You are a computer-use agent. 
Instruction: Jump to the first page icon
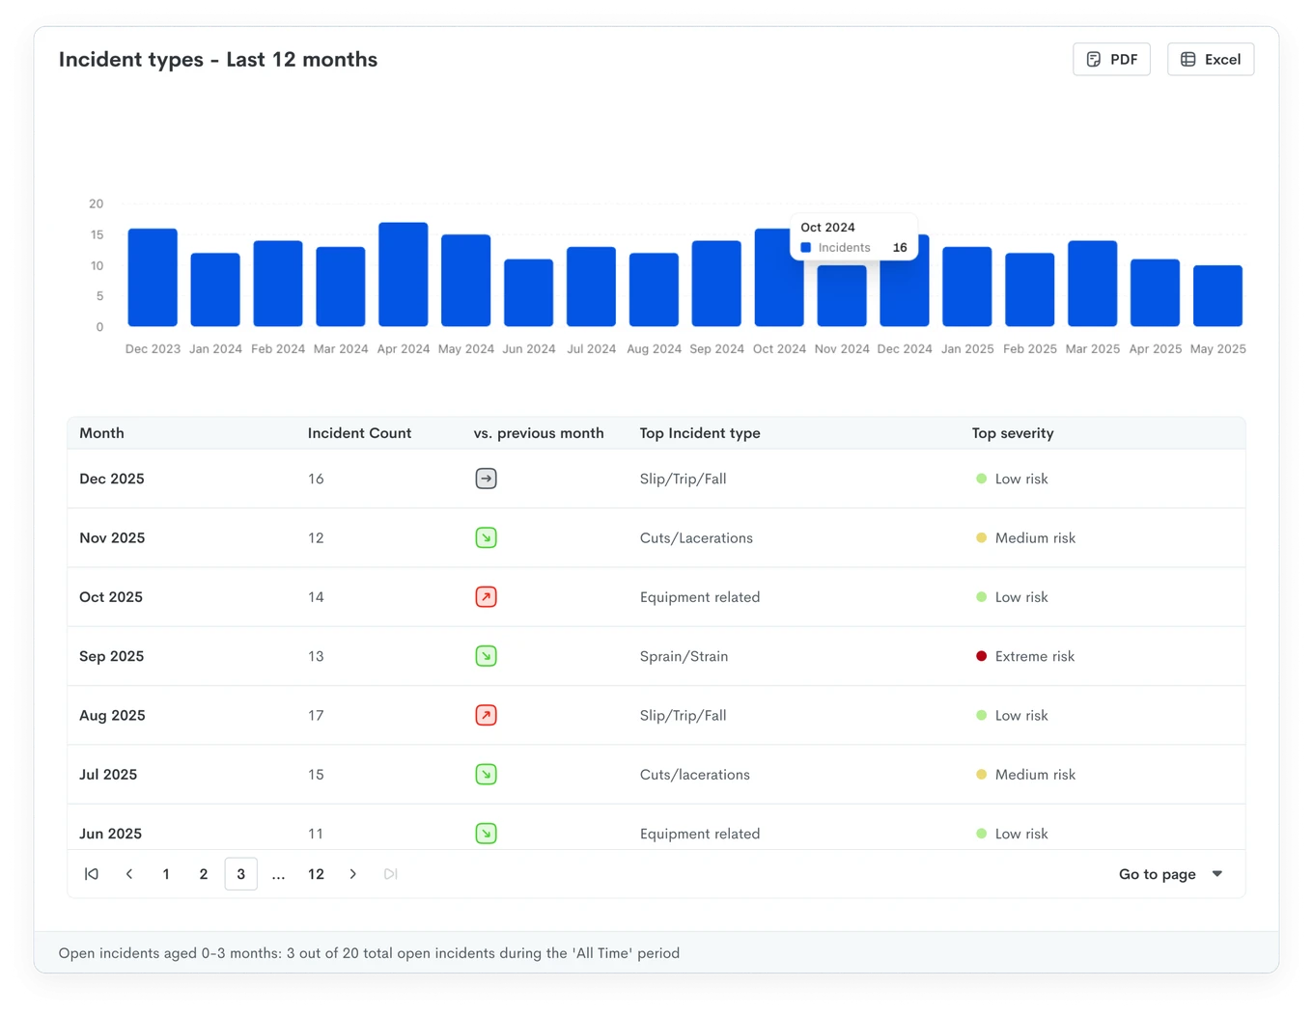(x=92, y=874)
